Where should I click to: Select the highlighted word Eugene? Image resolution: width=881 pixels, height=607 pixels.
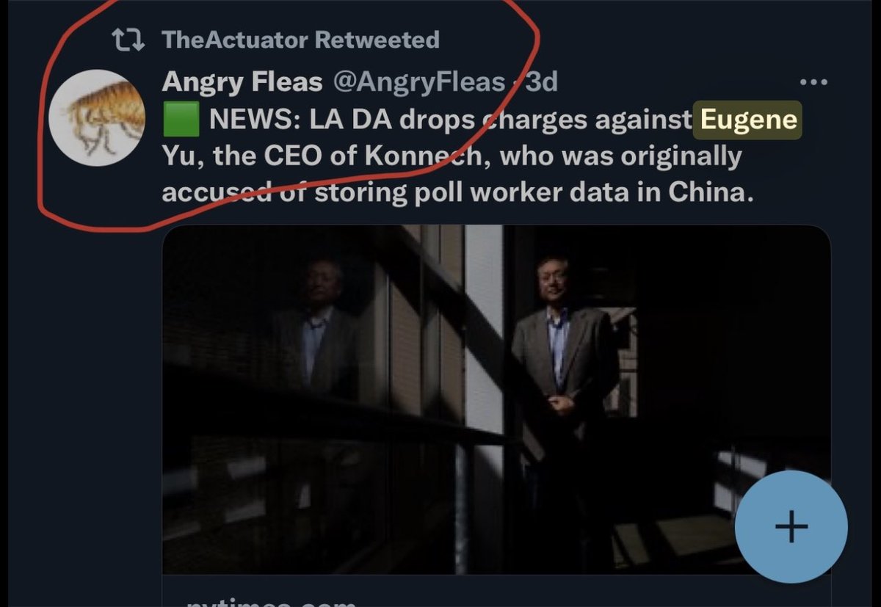tap(748, 119)
